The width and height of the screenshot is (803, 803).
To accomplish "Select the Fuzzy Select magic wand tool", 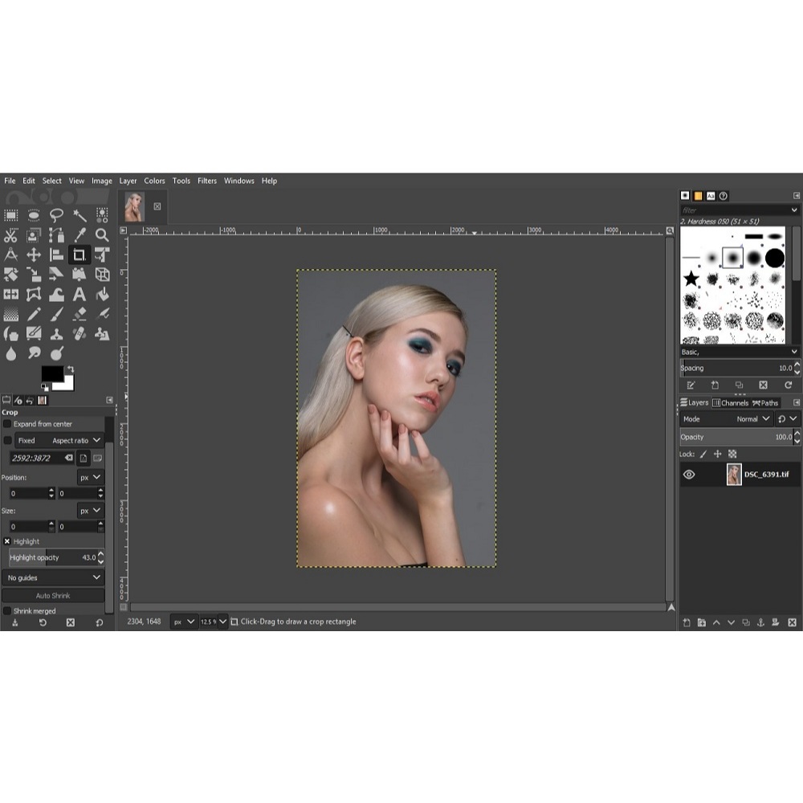I will pos(79,215).
